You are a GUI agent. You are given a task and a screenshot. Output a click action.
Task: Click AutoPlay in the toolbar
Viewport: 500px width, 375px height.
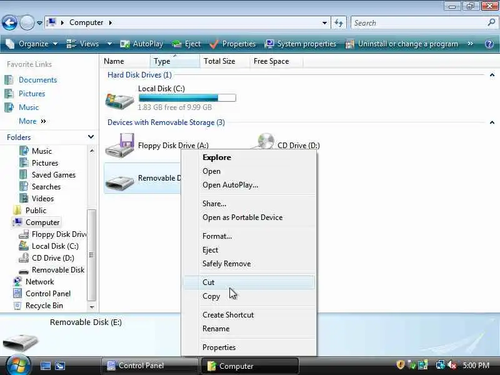point(142,44)
